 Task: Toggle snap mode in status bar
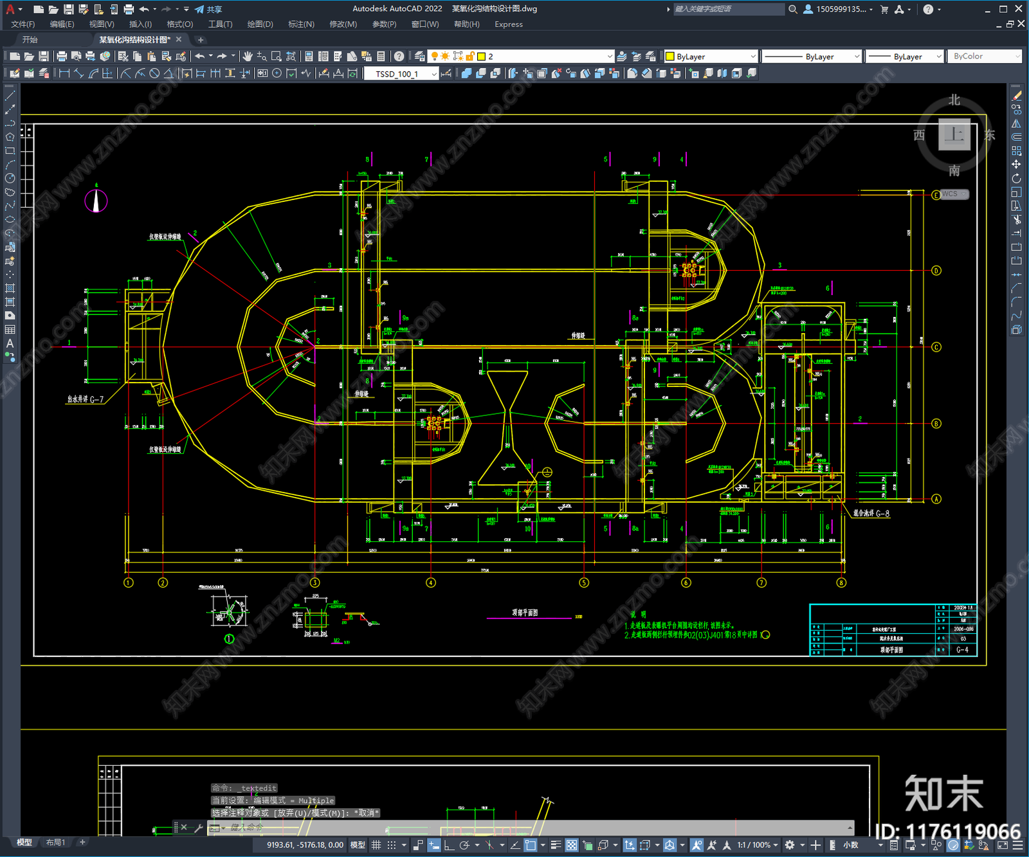[391, 845]
